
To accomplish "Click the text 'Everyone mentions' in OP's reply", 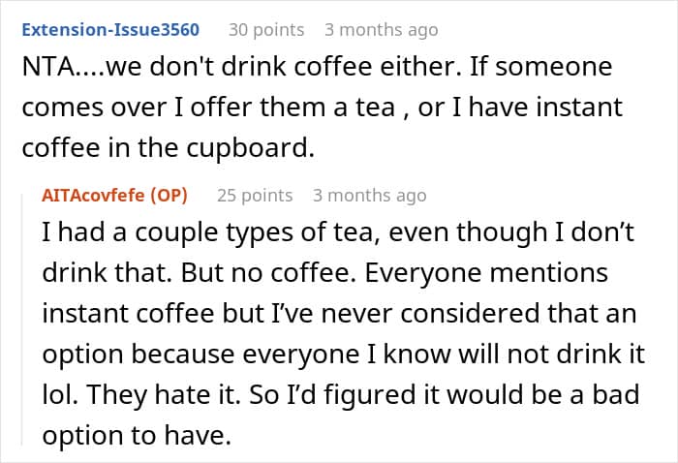I will (486, 273).
